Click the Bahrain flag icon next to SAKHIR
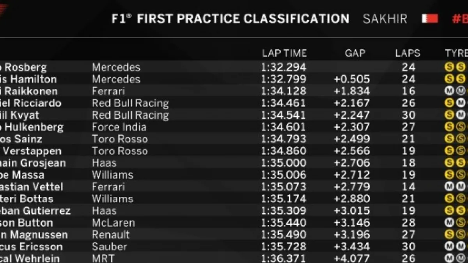This screenshot has height=263, width=468. [x=429, y=19]
